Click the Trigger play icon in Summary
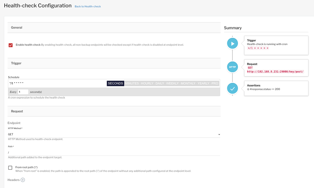The height and width of the screenshot is (188, 314). 232,43
